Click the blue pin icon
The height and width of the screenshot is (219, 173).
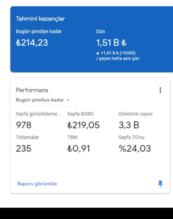(x=160, y=184)
